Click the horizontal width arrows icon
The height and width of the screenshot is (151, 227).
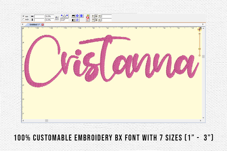(x=32, y=16)
